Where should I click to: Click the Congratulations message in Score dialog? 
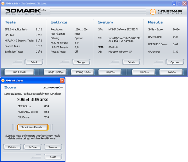[33, 94]
